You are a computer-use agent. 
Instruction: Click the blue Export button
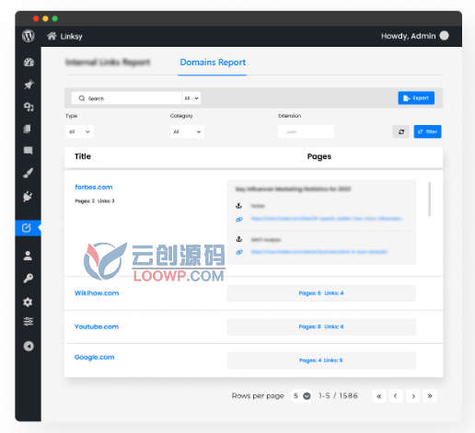coord(416,98)
